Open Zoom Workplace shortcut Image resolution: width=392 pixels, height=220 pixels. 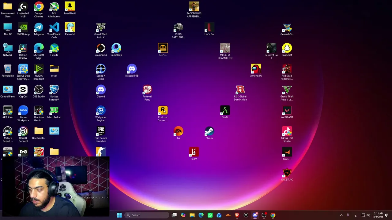click(x=23, y=114)
